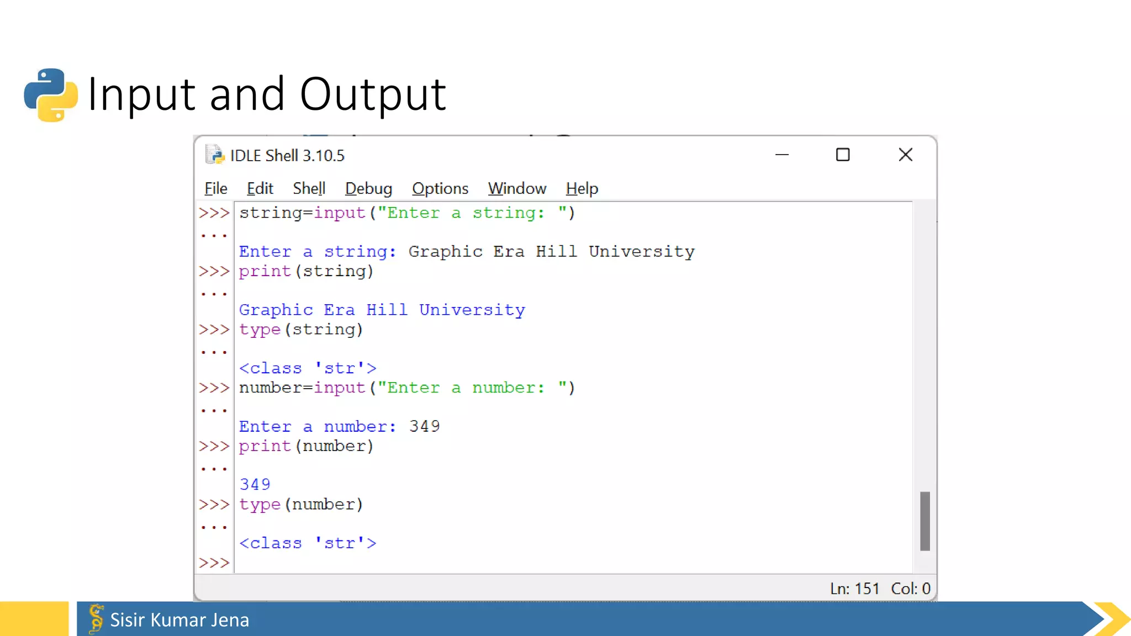Open the Window menu
Image resolution: width=1131 pixels, height=636 pixels.
pos(517,189)
